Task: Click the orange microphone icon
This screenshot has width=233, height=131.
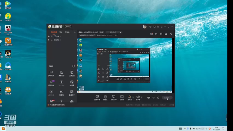Action: pos(130,97)
